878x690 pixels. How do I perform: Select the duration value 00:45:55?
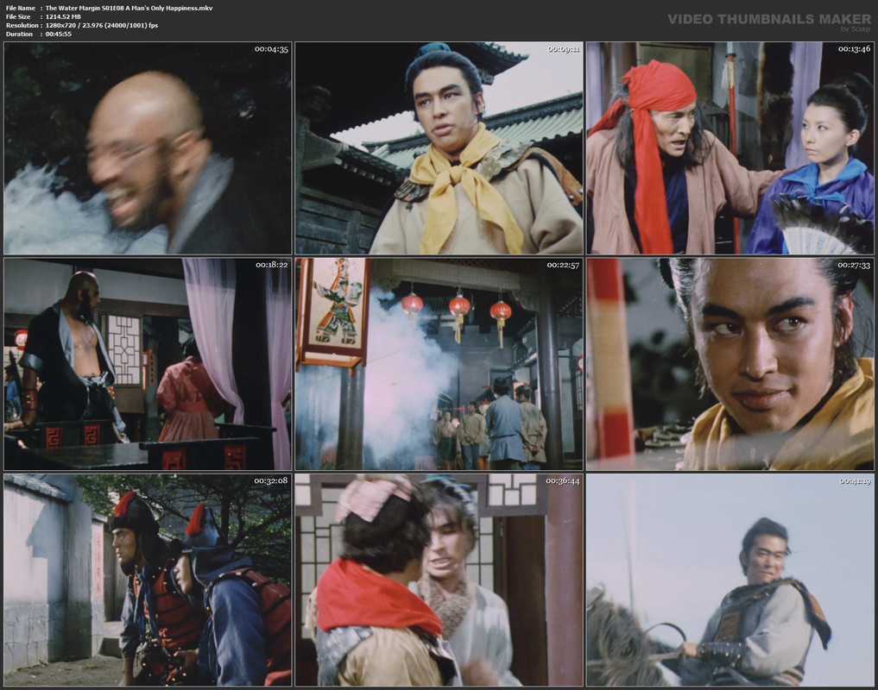click(x=58, y=34)
